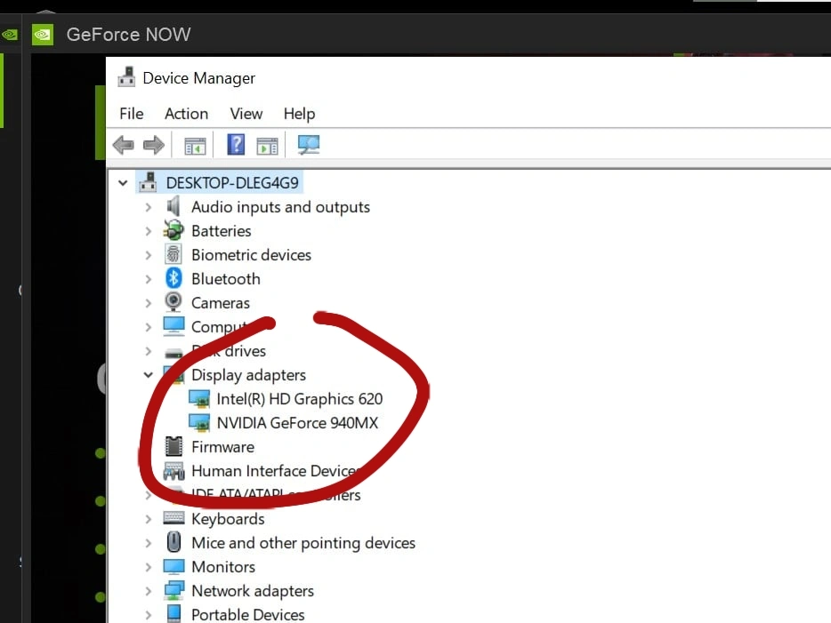
Task: Collapse the DESKTOP-DLEG4G9 root node
Action: tap(123, 183)
